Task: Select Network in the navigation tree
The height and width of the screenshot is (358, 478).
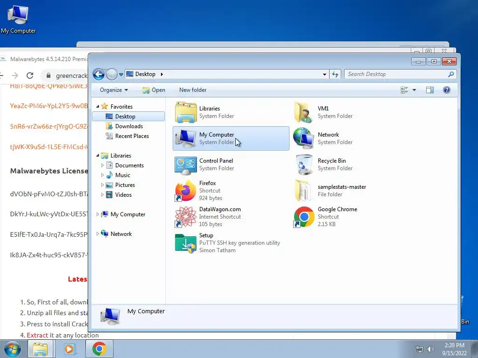Action: 116,234
